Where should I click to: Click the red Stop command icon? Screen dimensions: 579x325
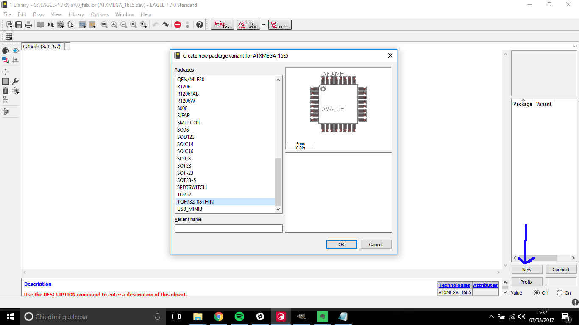[178, 25]
